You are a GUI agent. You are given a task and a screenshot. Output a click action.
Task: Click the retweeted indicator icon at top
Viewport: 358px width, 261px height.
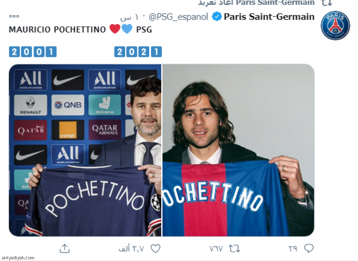pyautogui.click(x=327, y=3)
